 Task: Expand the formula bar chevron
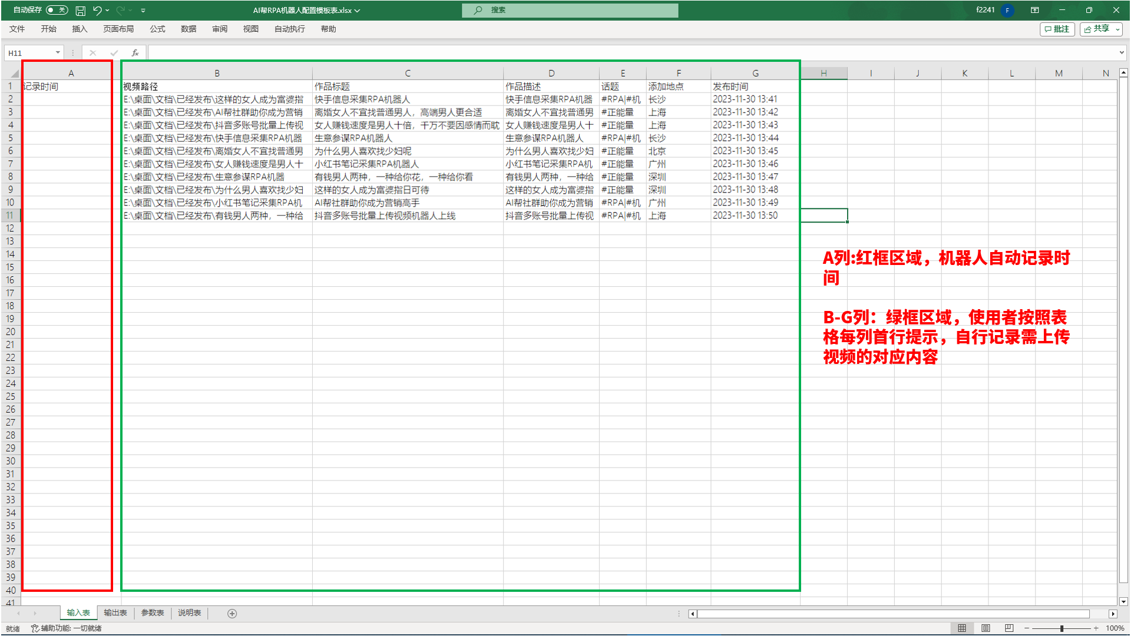1122,53
